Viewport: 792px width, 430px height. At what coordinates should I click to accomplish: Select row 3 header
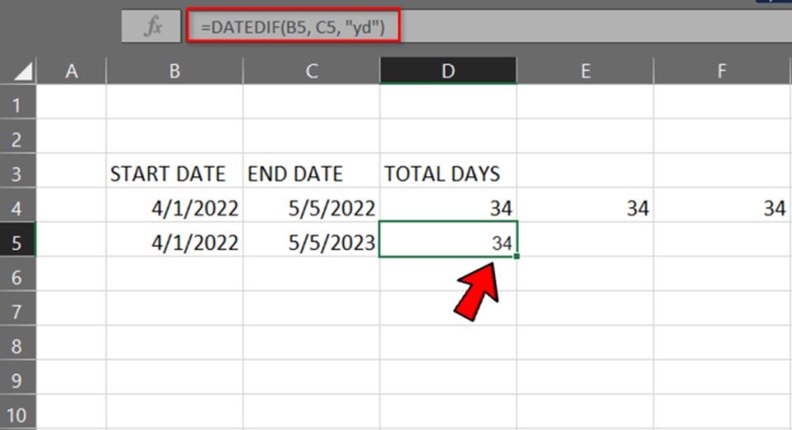pyautogui.click(x=17, y=174)
